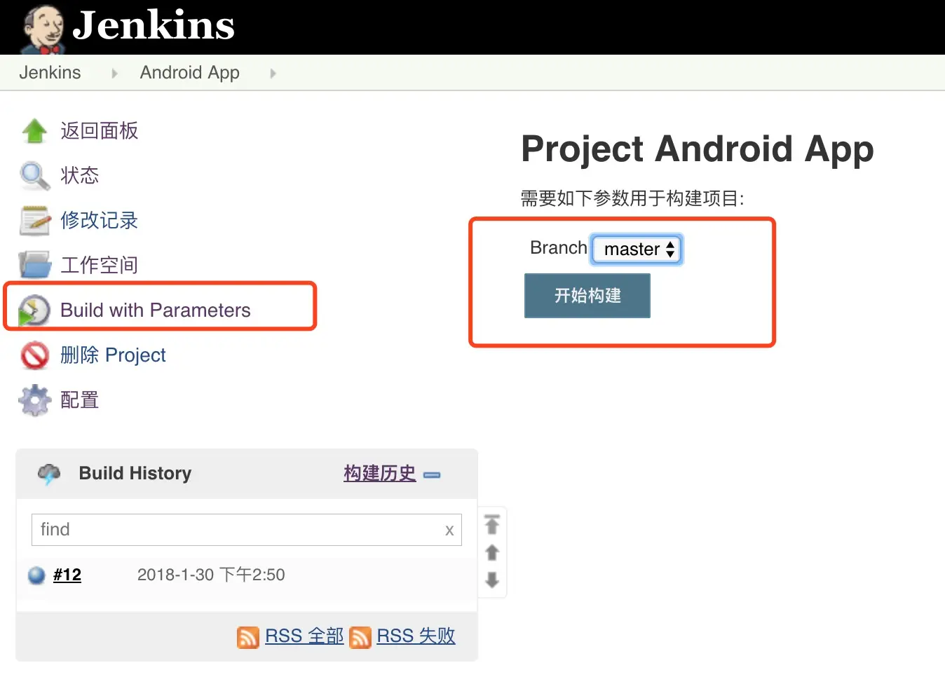The image size is (945, 698).
Task: Go to Jenkins breadcrumb
Action: (50, 72)
